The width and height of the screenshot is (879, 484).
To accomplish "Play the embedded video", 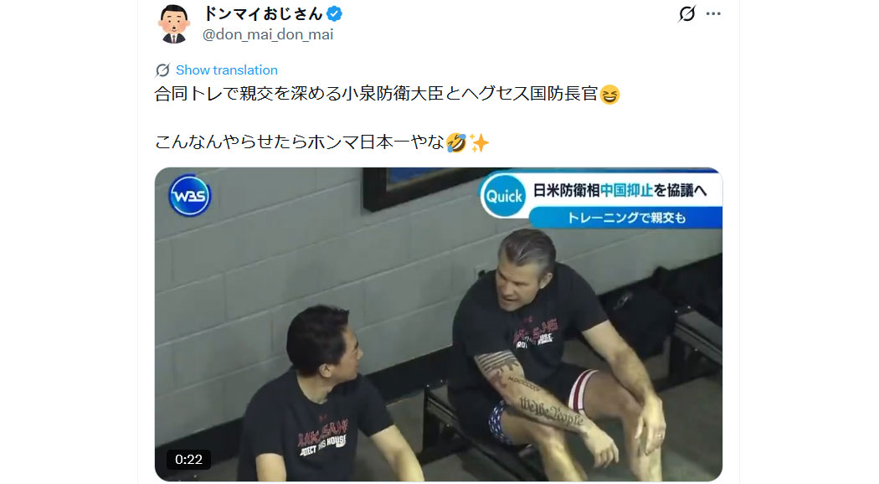I will (x=439, y=324).
